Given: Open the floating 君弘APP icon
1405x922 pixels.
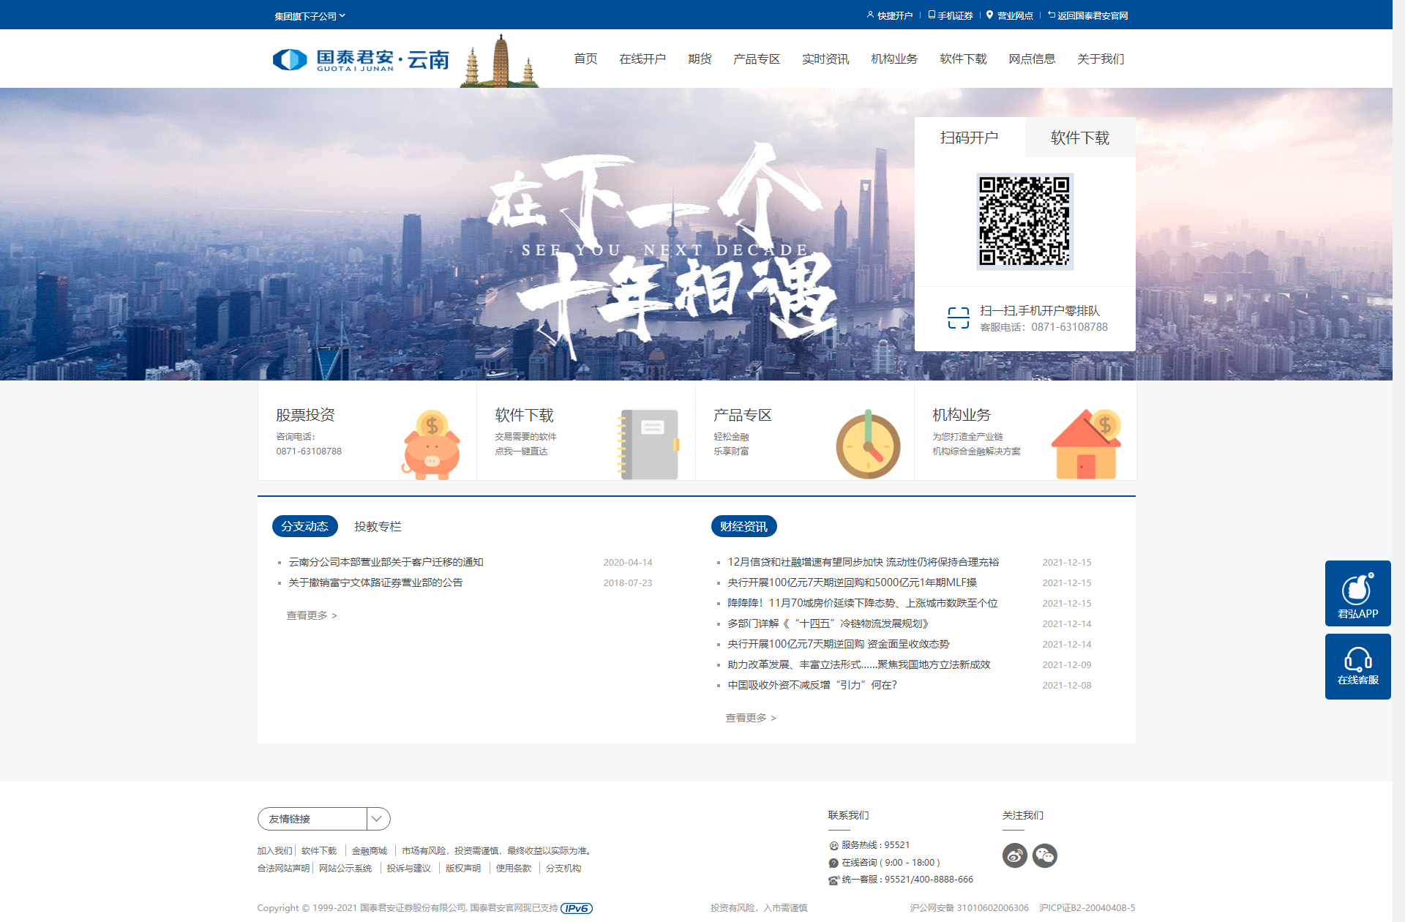Looking at the screenshot, I should [x=1357, y=593].
